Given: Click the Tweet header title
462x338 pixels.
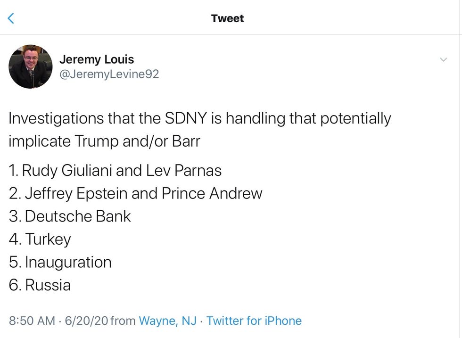Looking at the screenshot, I should pyautogui.click(x=228, y=18).
